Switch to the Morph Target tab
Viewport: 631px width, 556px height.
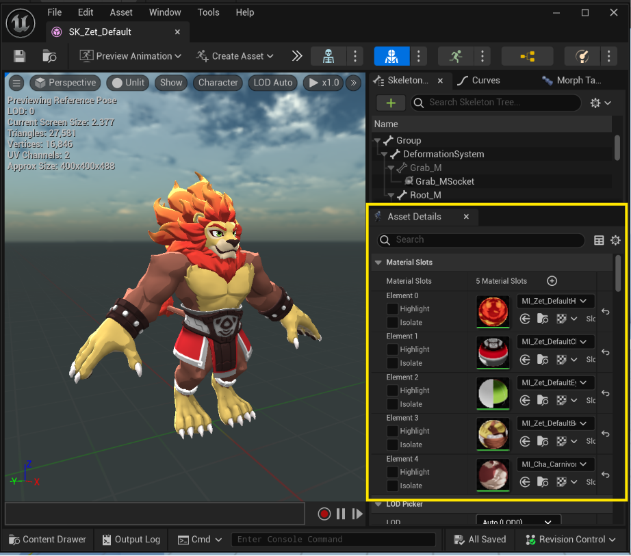(571, 81)
